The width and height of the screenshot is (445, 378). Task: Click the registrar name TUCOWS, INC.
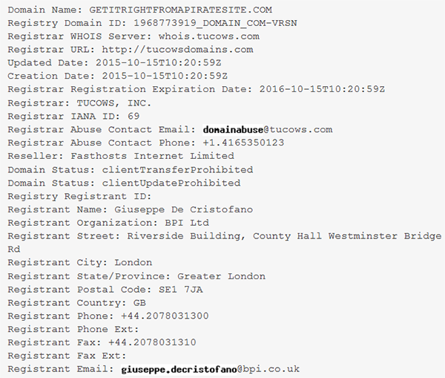pyautogui.click(x=114, y=103)
